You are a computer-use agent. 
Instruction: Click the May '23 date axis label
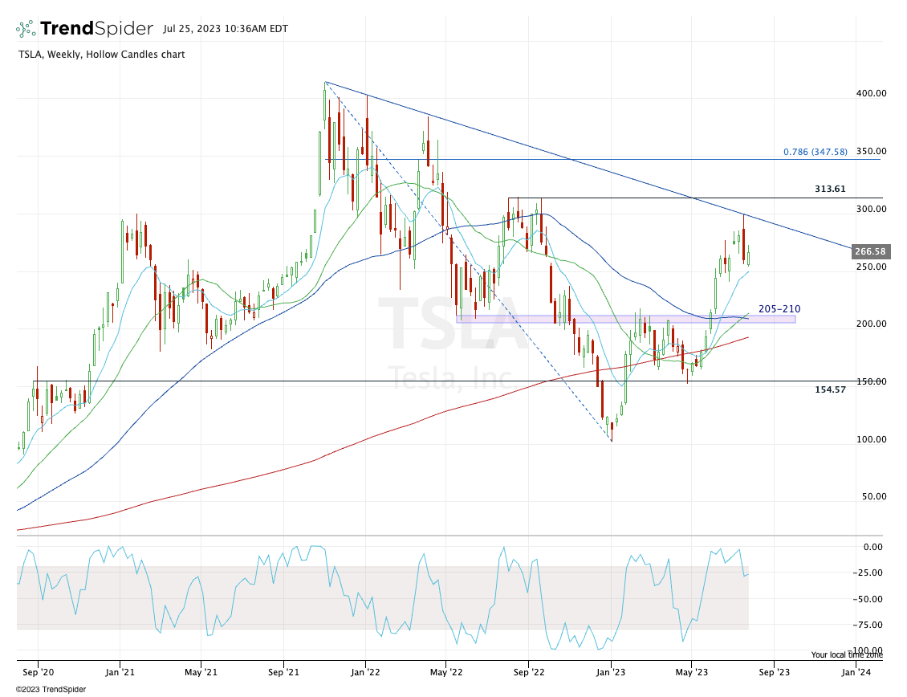pos(691,672)
